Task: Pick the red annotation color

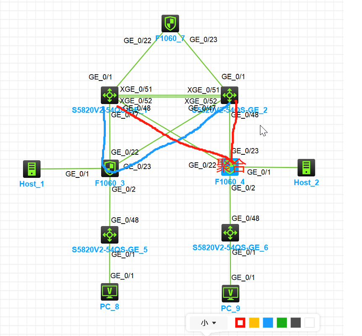Action: pos(240,323)
